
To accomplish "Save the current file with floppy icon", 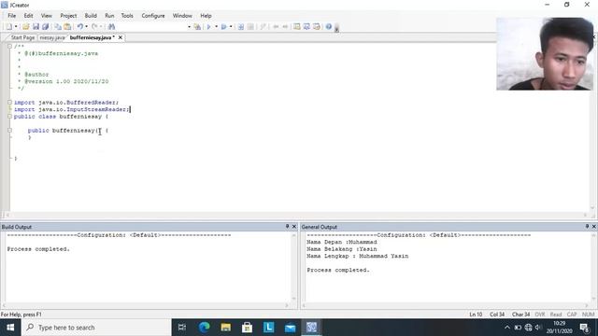I will coord(36,27).
